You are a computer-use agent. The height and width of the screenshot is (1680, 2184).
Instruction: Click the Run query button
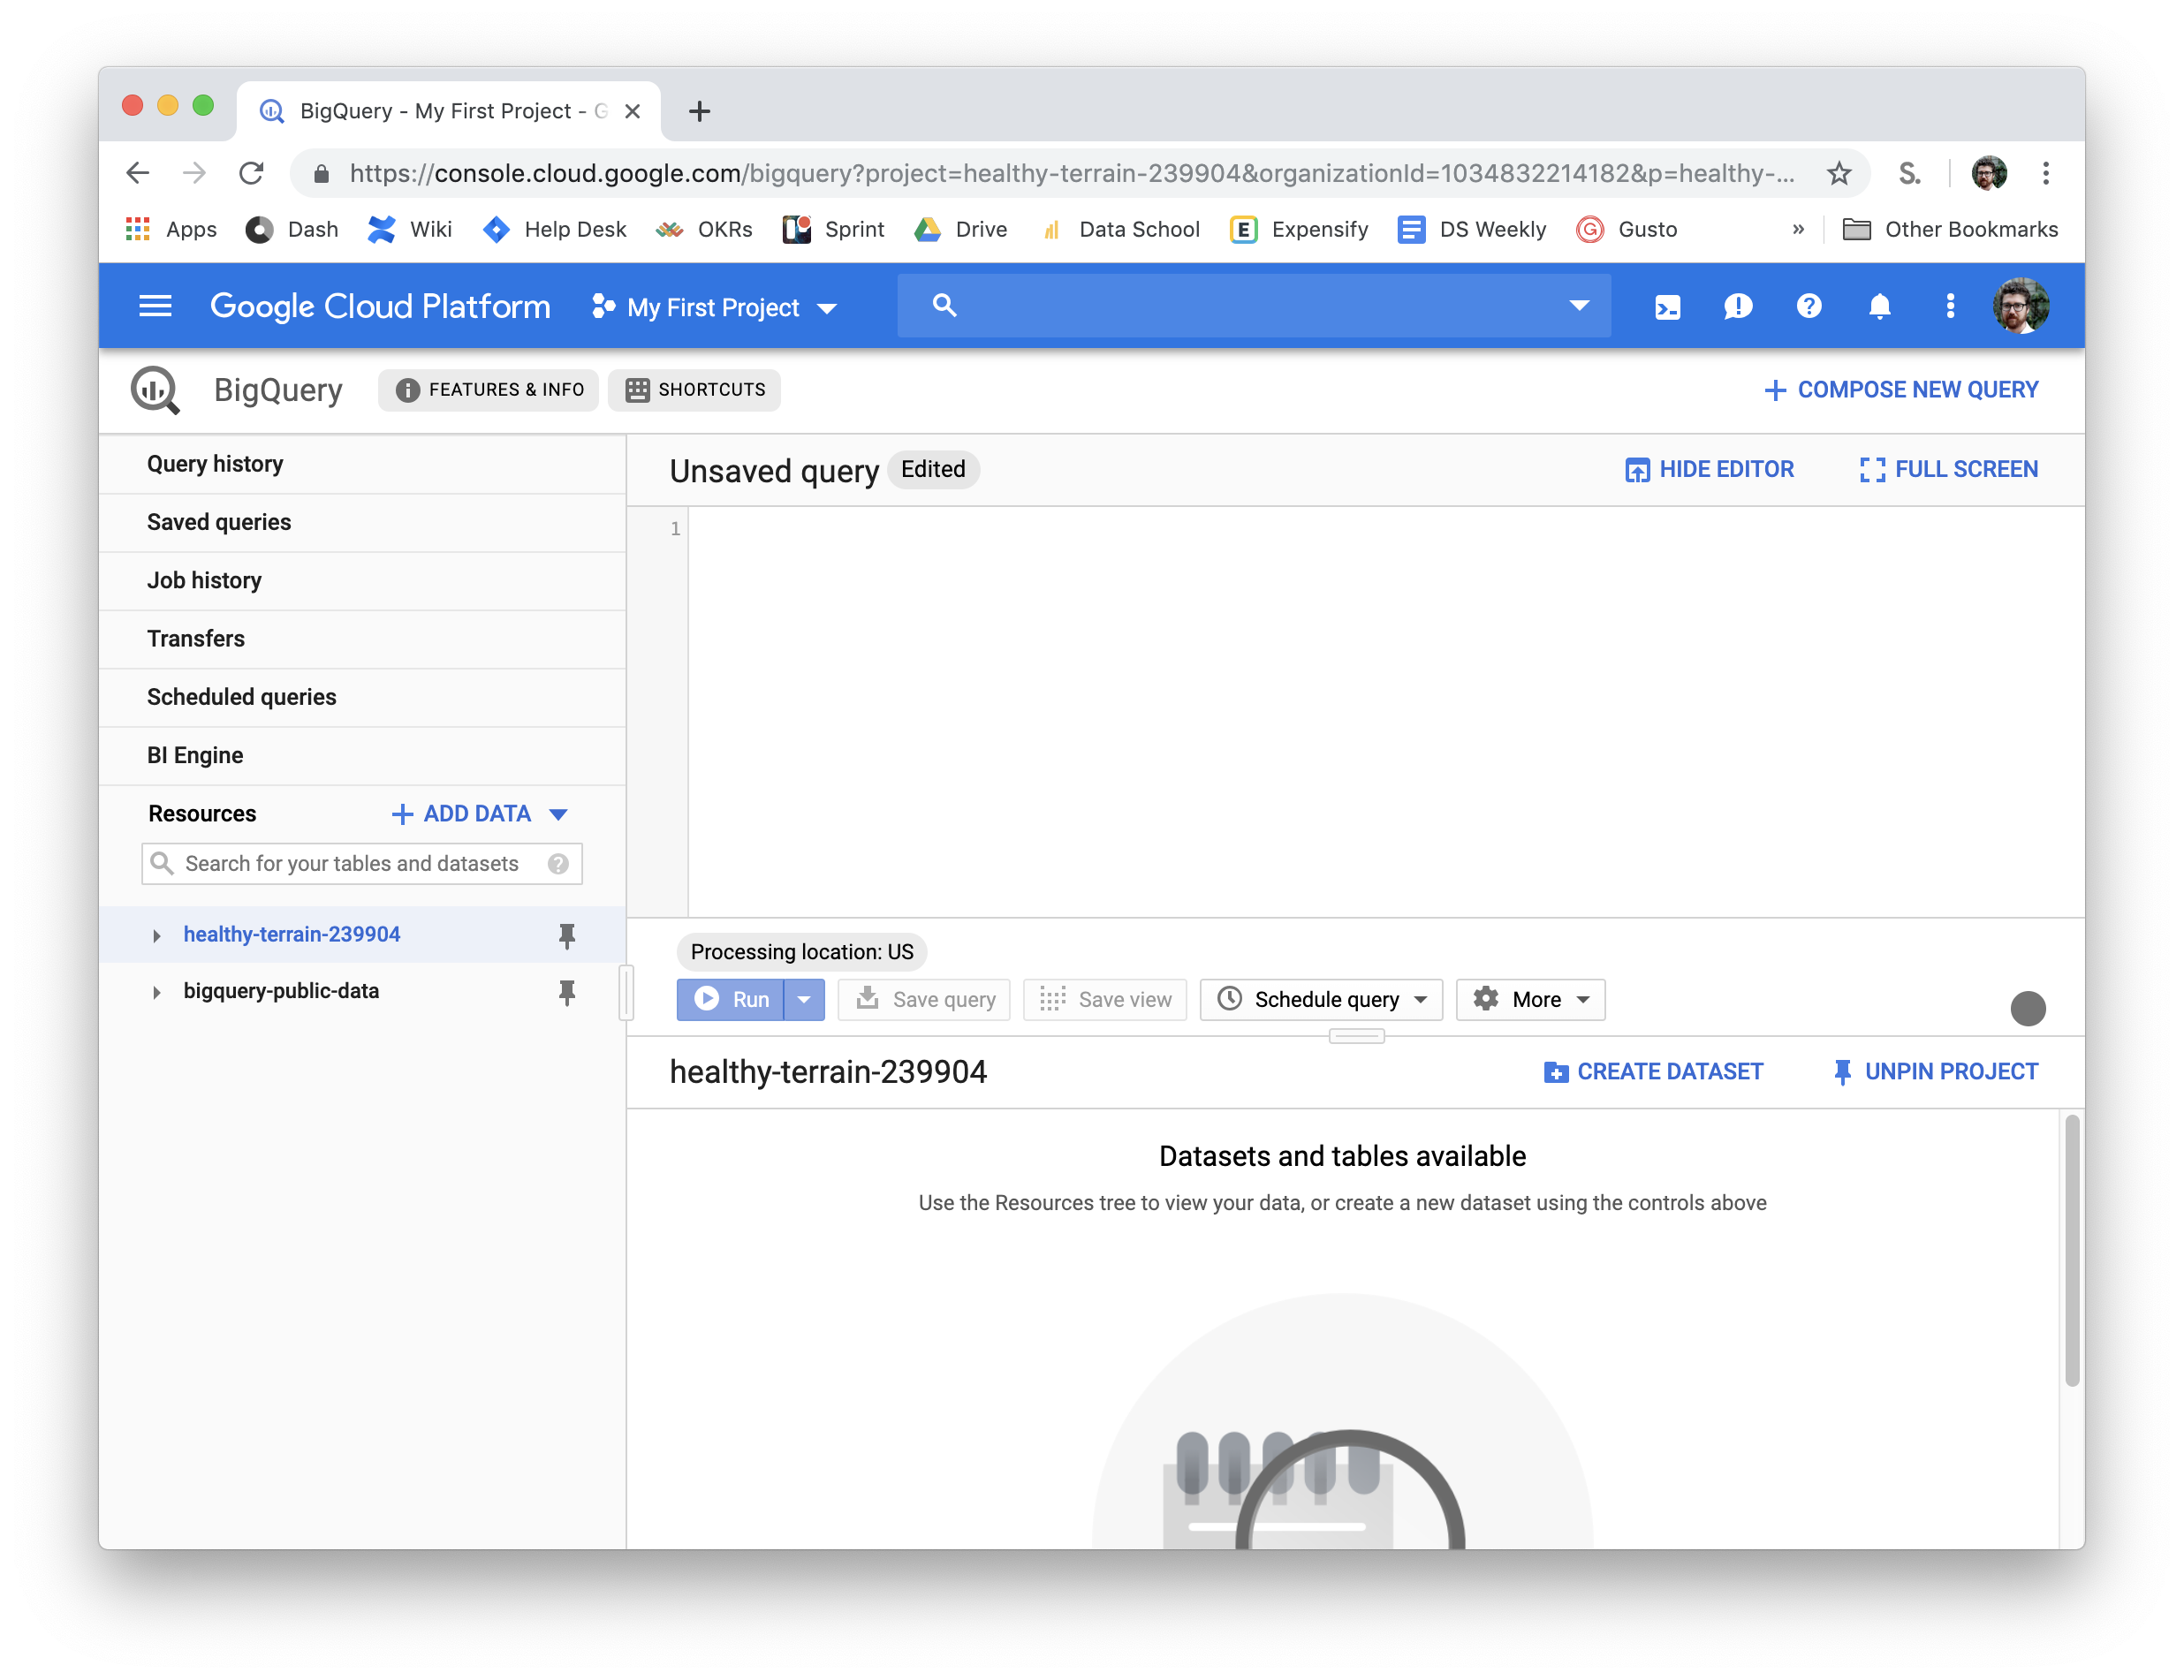tap(731, 1000)
